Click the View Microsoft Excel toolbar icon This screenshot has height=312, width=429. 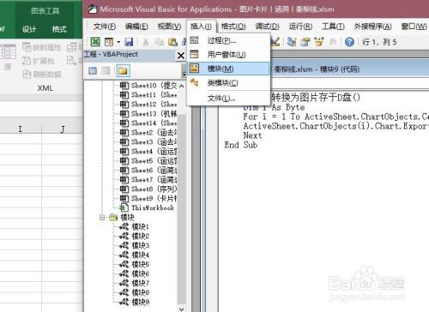(95, 42)
